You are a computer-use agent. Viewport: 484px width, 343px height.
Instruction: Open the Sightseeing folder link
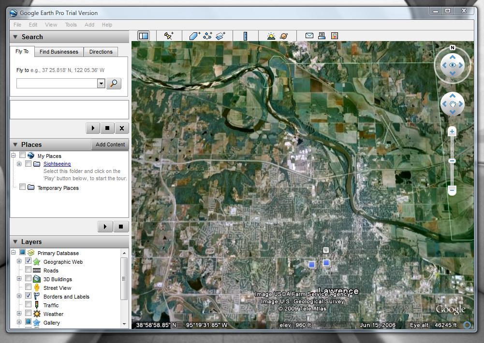57,164
